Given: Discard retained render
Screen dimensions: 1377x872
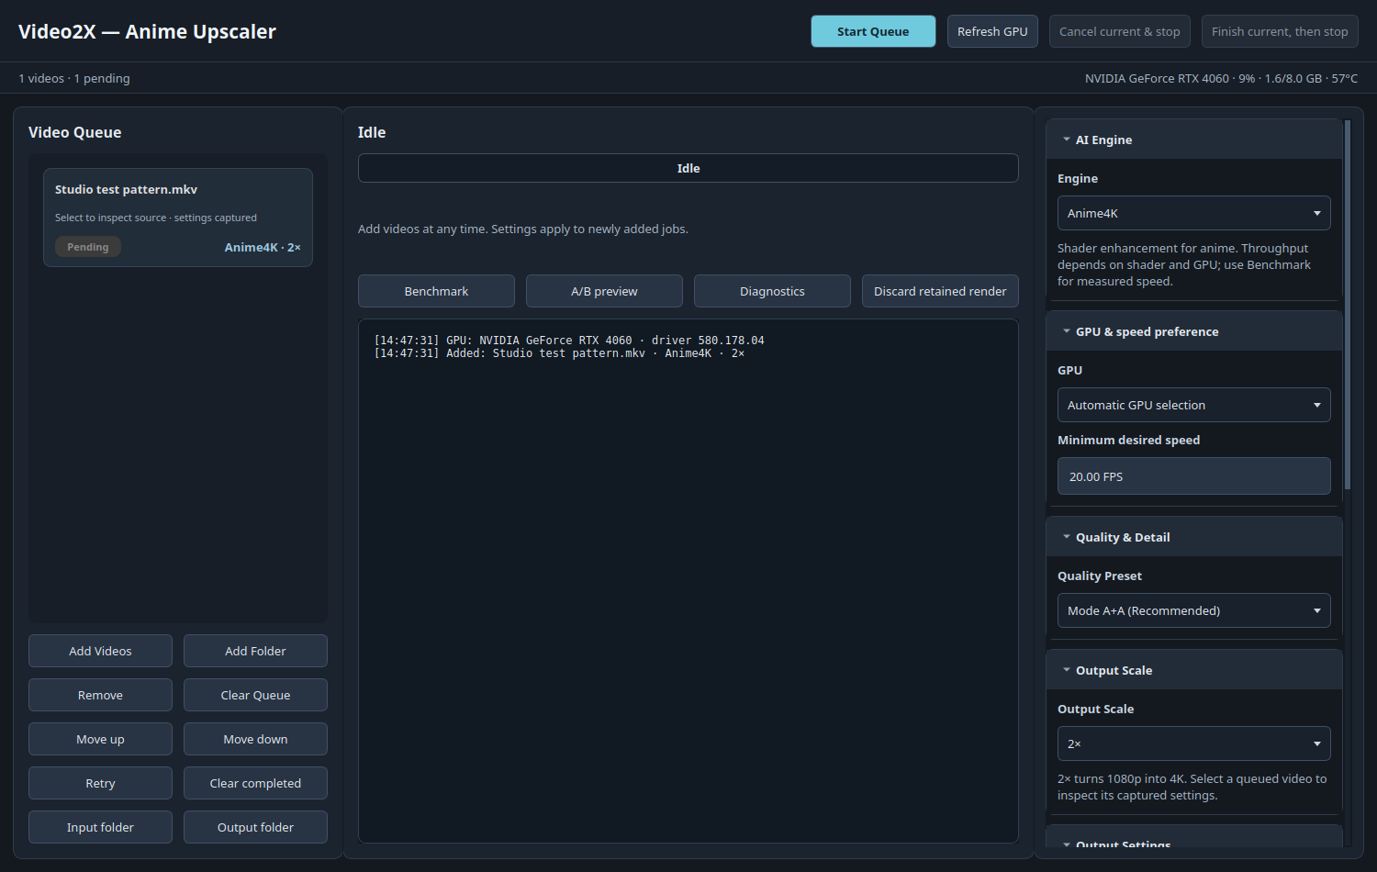Looking at the screenshot, I should click(x=940, y=291).
